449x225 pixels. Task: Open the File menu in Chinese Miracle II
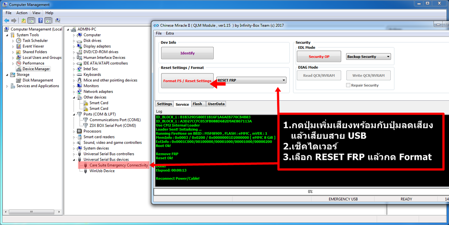[159, 33]
